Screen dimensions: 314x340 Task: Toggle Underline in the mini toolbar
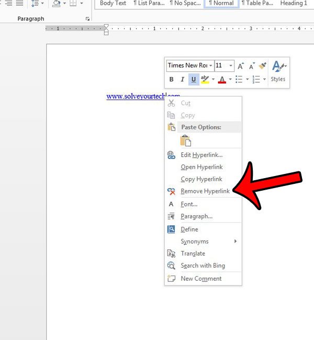(x=194, y=80)
